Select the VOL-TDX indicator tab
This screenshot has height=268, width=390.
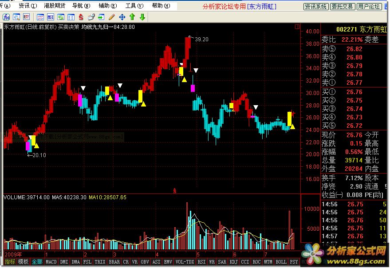pos(185,262)
